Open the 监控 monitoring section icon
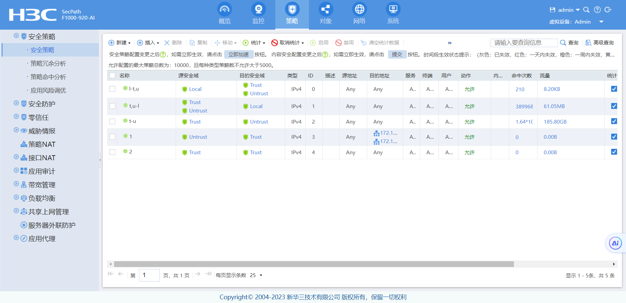The width and height of the screenshot is (626, 303). (x=258, y=9)
